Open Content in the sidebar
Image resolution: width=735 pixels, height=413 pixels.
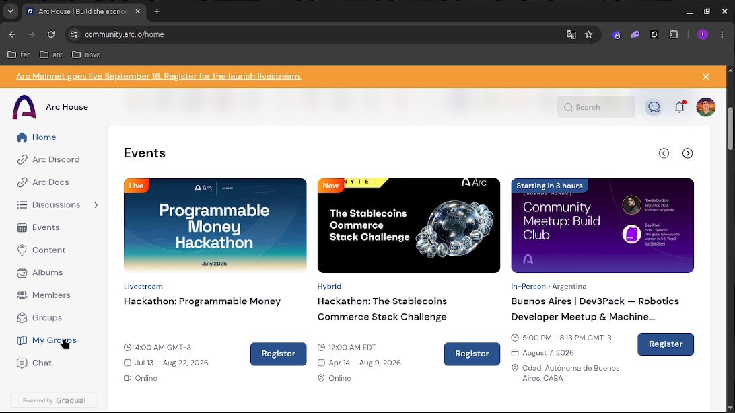[x=41, y=250]
